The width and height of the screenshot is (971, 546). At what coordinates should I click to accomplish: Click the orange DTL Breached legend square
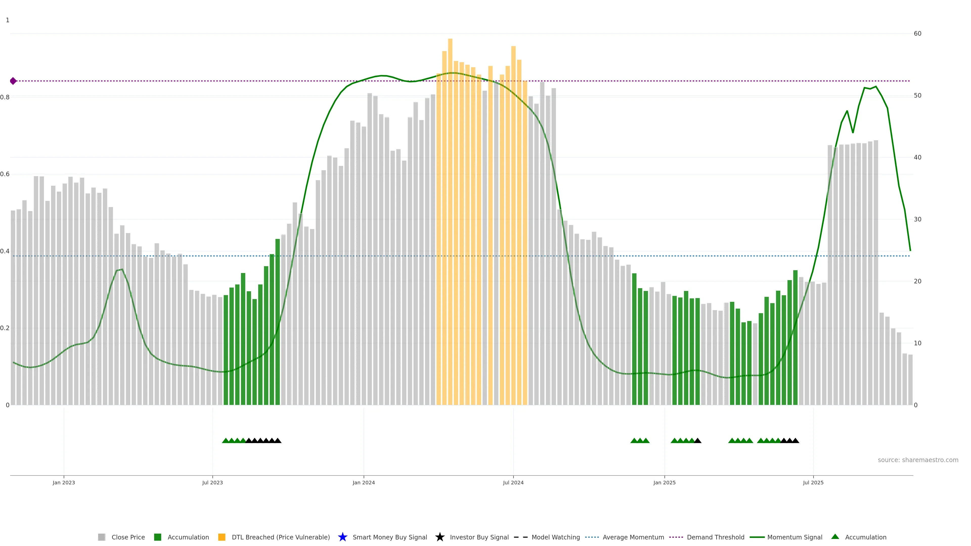tap(222, 537)
